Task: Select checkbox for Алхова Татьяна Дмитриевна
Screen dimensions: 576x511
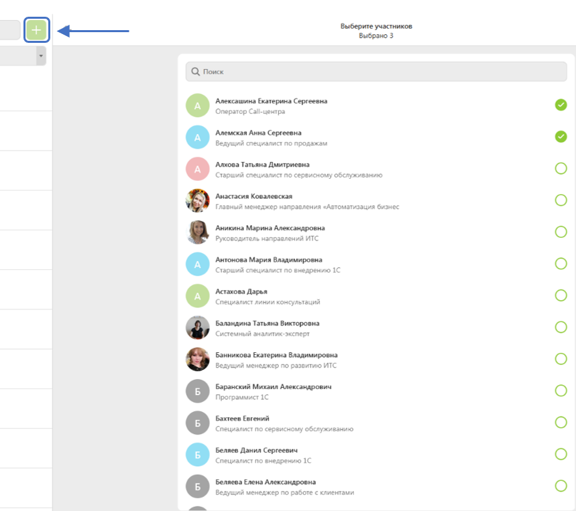Action: tap(561, 169)
